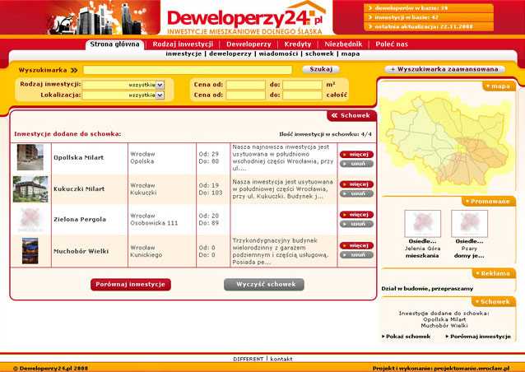The height and width of the screenshot is (372, 525).
Task: Click the inwestycji w bazie: 42 stat
Action: click(429, 17)
